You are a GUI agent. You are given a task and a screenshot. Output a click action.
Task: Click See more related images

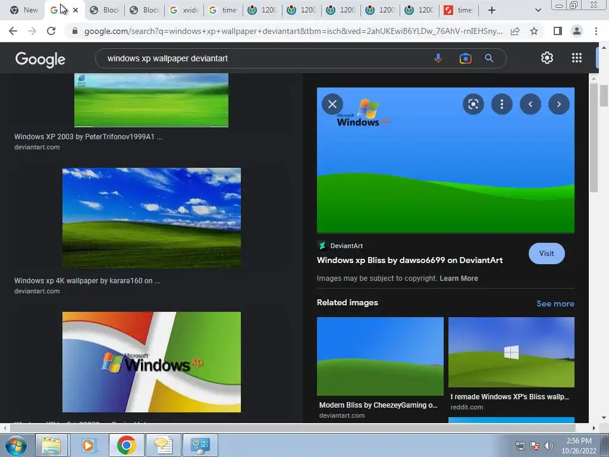coord(555,303)
